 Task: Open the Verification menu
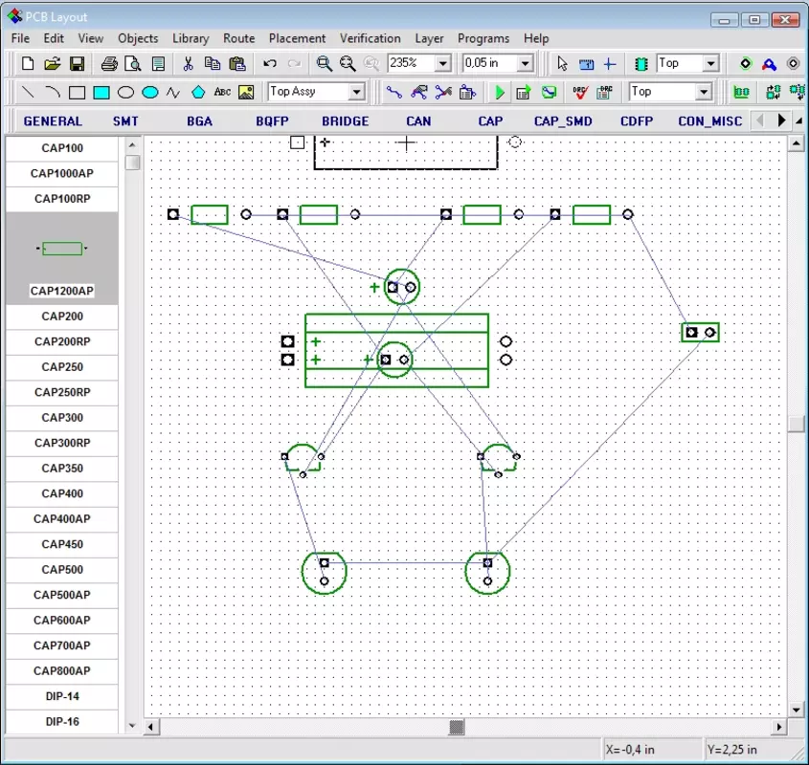[x=370, y=38]
